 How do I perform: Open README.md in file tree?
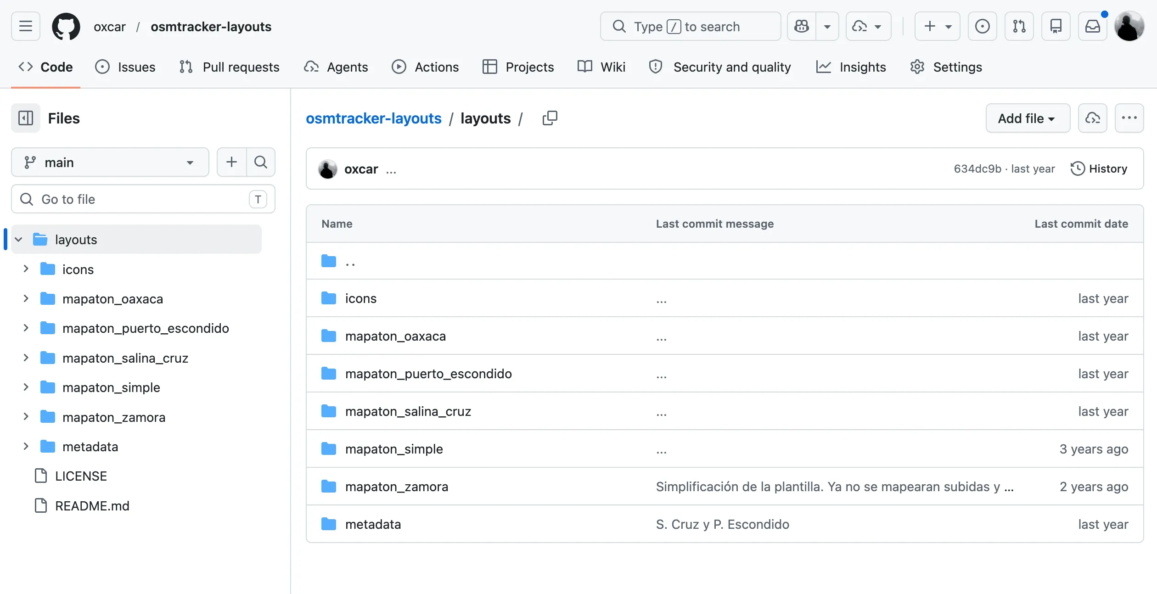tap(92, 505)
